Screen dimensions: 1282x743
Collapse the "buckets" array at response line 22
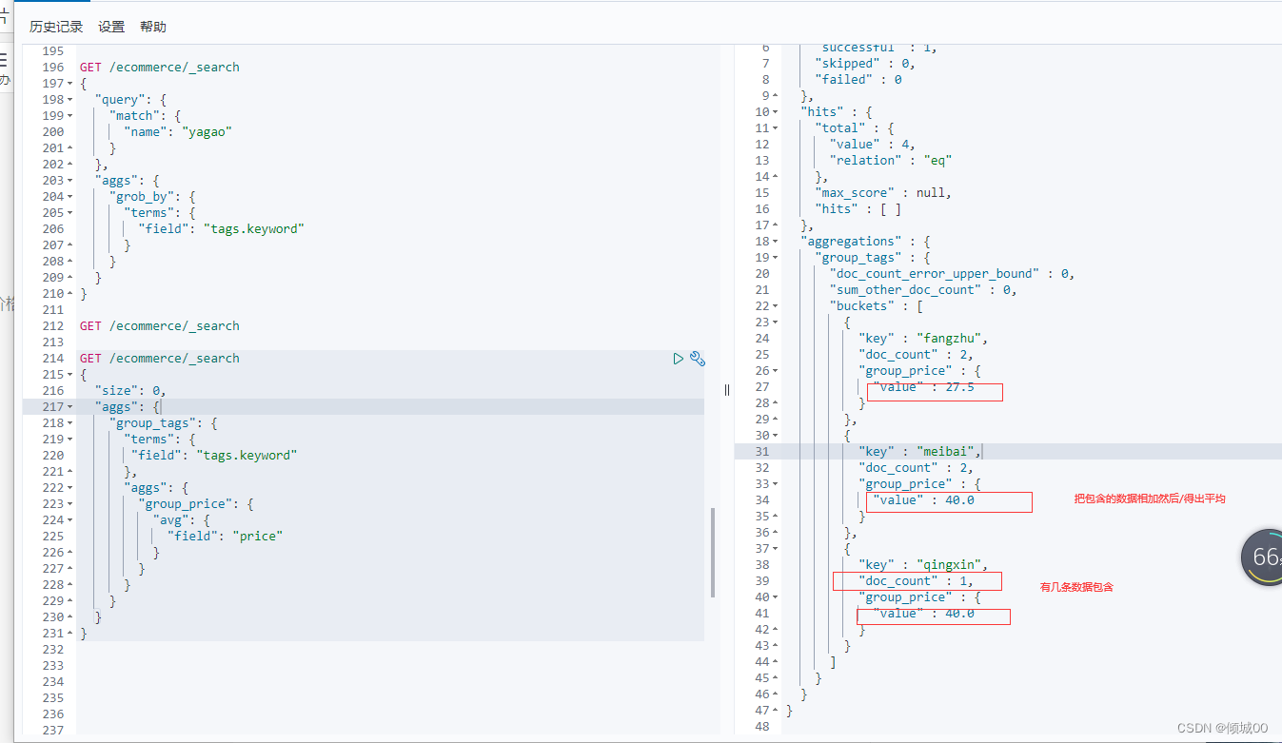(776, 306)
